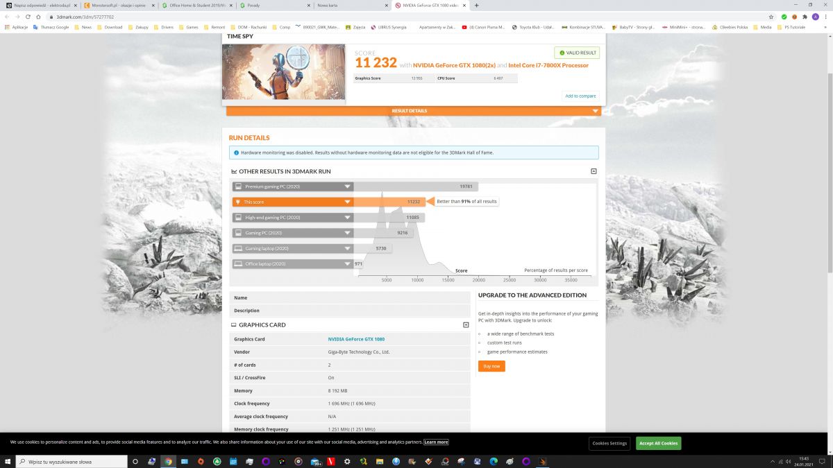Go back using browser back arrow

pos(7,17)
